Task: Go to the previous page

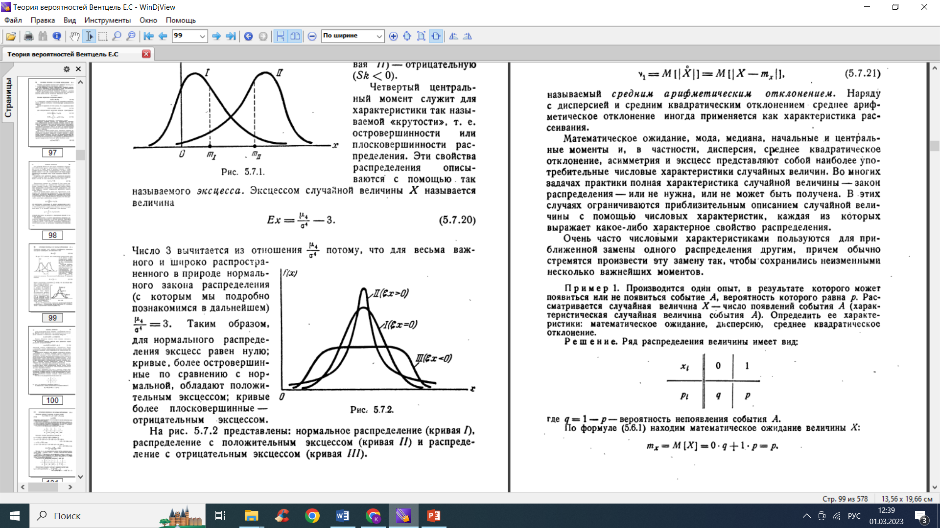Action: pos(163,36)
